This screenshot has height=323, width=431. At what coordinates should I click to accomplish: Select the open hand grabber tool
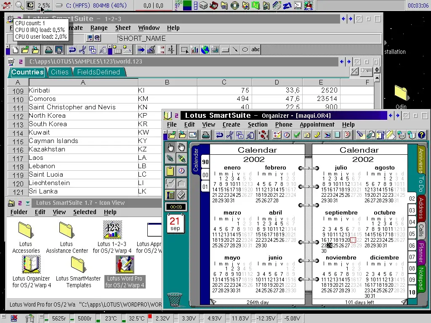click(x=181, y=148)
